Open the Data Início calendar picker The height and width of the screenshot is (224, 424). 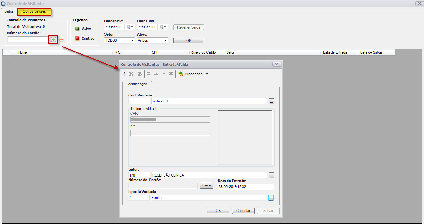pyautogui.click(x=130, y=27)
